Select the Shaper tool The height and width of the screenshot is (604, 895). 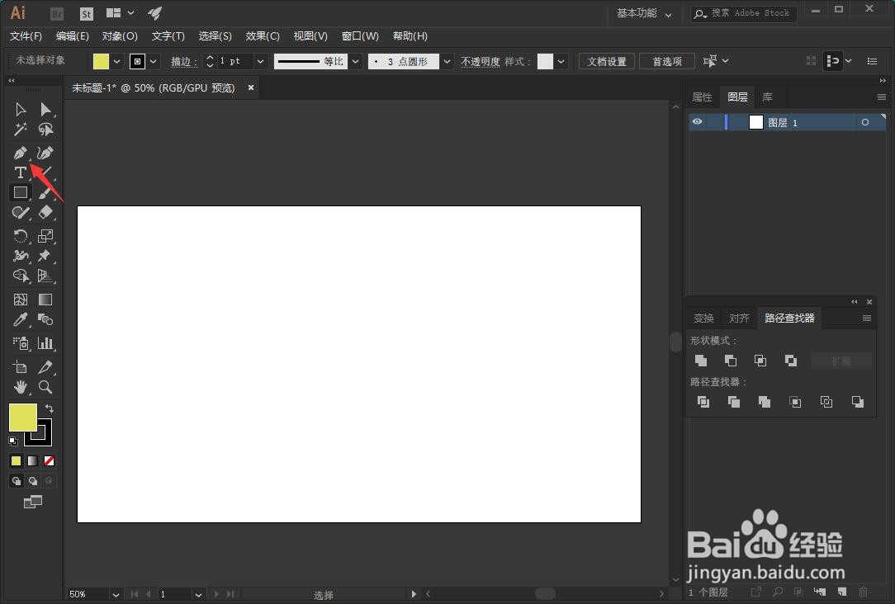[x=21, y=213]
